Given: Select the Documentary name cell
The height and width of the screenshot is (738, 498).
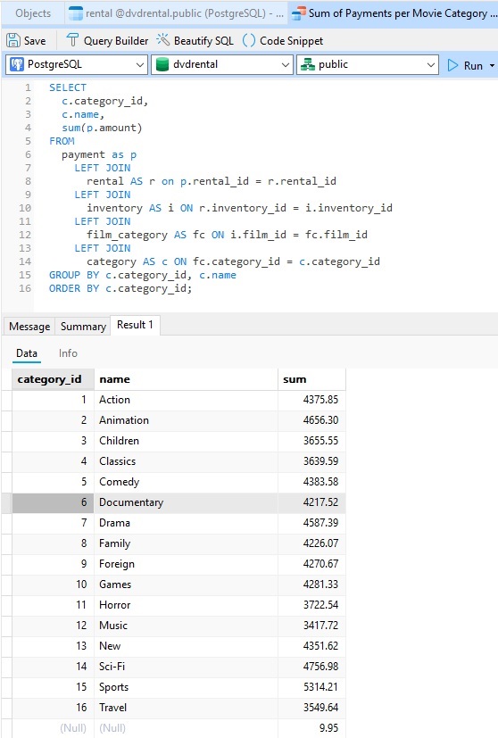Looking at the screenshot, I should pyautogui.click(x=186, y=502).
